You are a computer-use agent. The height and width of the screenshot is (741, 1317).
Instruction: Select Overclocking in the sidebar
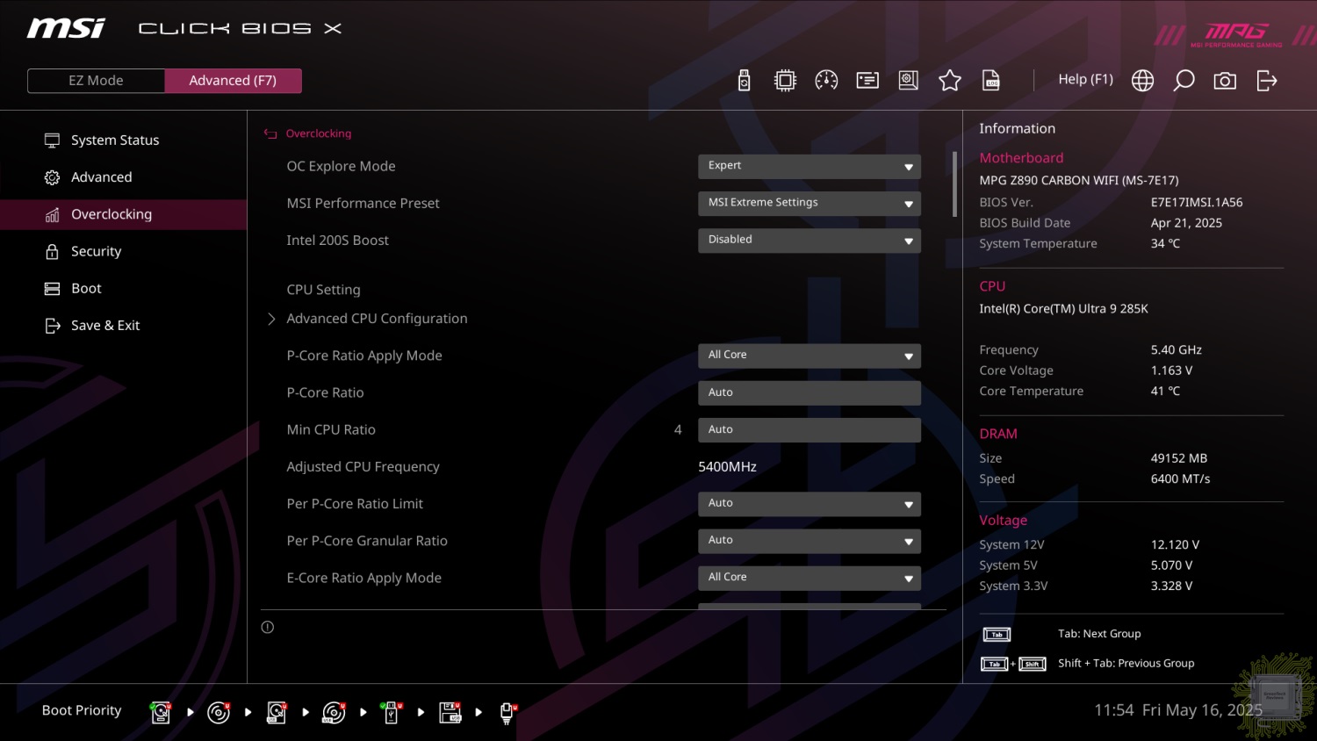(x=124, y=214)
